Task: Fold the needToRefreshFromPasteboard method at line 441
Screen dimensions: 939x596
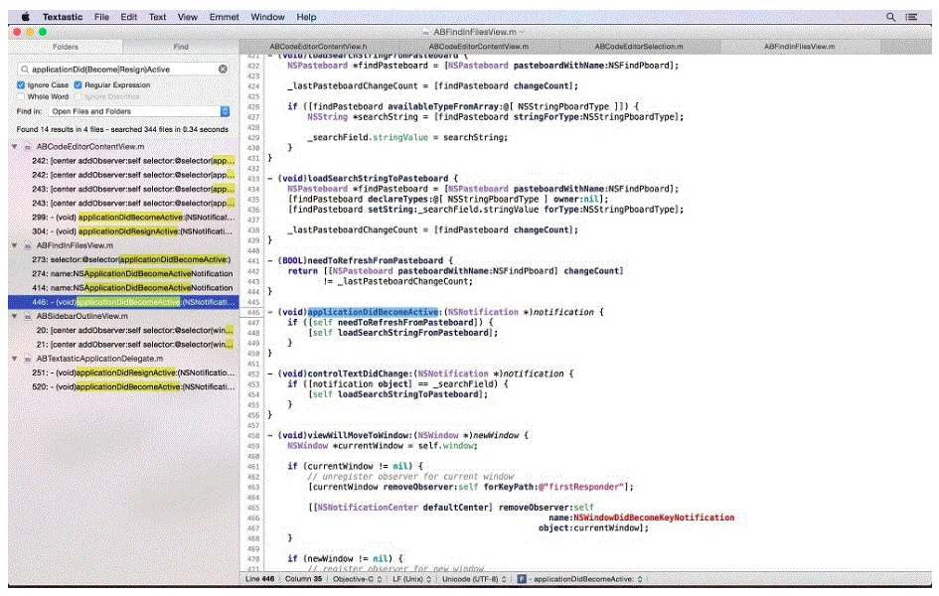Action: [x=270, y=260]
